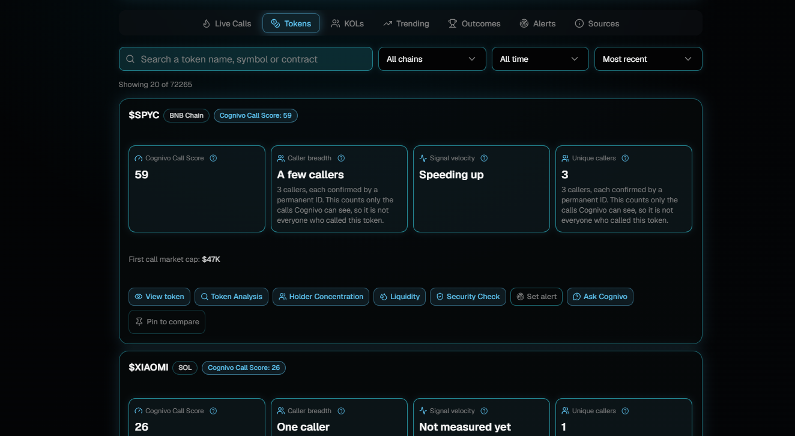Click help icon beside $XIAOMI Caller breadth
Viewport: 795px width, 436px height.
(x=341, y=411)
